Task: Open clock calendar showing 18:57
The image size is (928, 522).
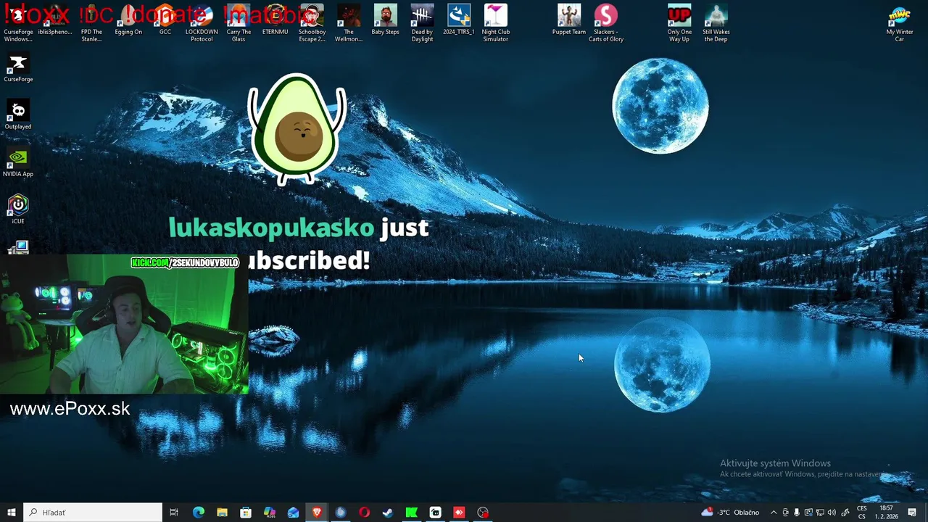Action: (887, 513)
